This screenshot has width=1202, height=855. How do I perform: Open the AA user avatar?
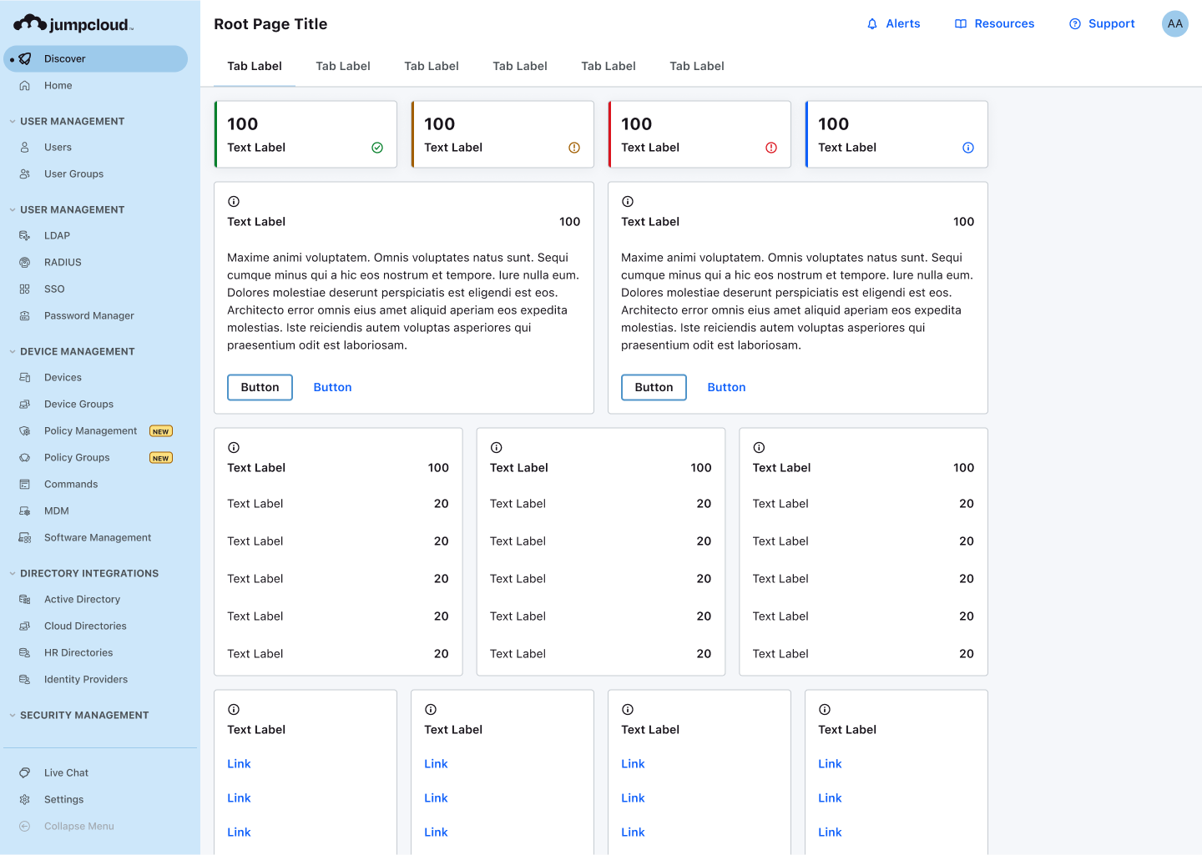(x=1174, y=24)
